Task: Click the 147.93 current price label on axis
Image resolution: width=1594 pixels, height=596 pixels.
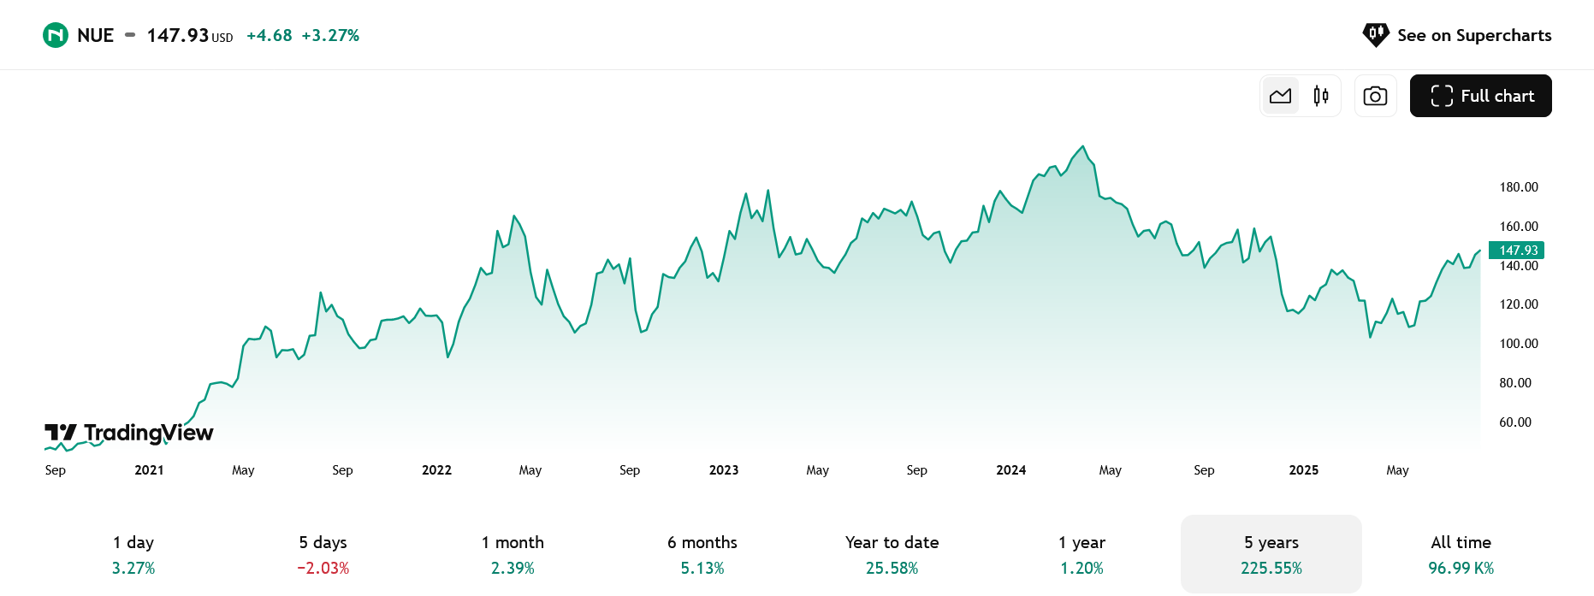Action: (x=1516, y=251)
